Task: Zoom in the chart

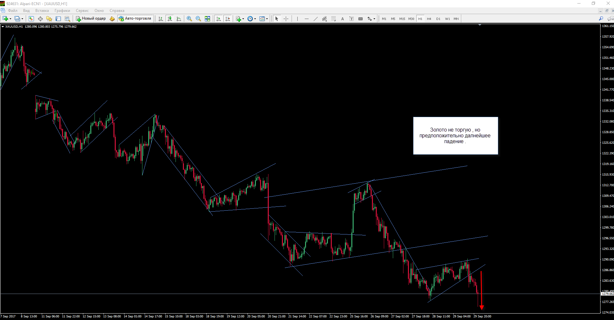Action: 189,19
